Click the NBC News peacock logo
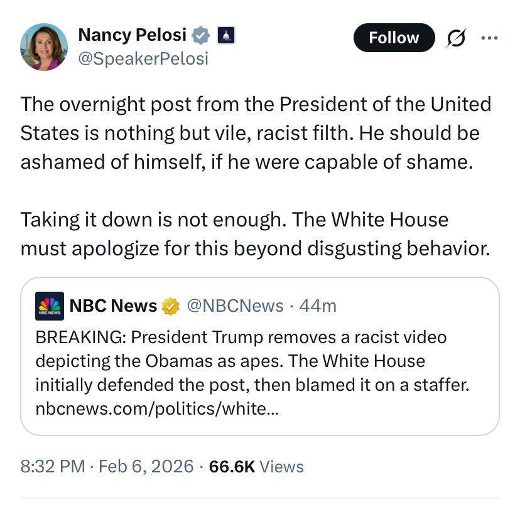 tap(49, 306)
